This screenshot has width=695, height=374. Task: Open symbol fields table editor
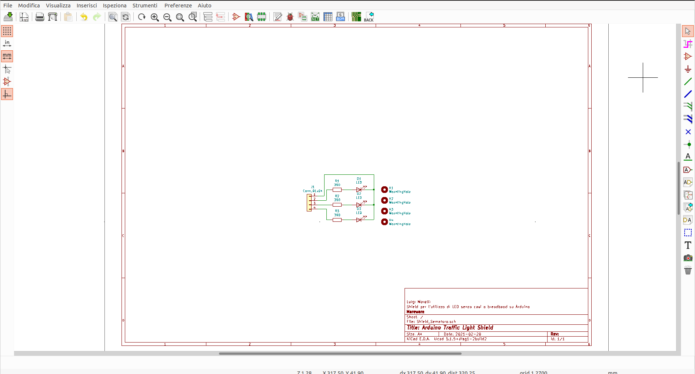coord(328,17)
